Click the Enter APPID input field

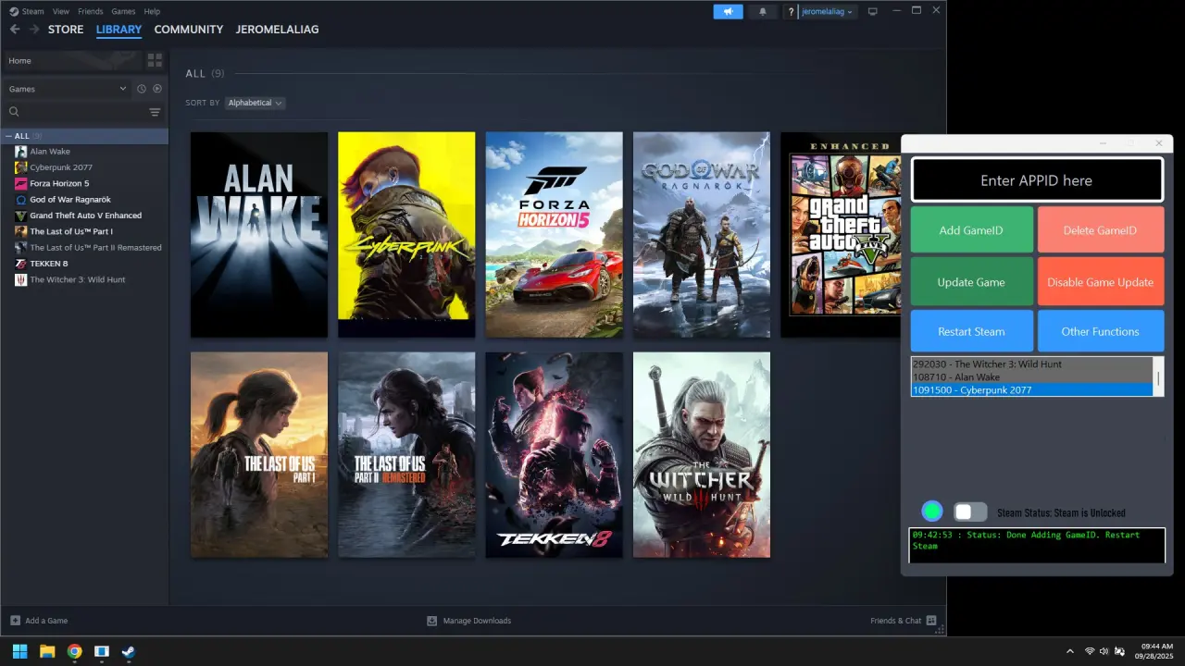click(1037, 180)
